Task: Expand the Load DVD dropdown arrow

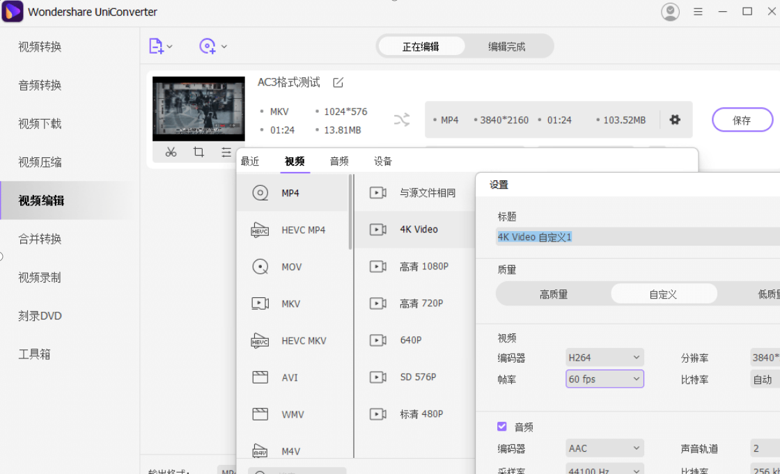Action: (224, 47)
